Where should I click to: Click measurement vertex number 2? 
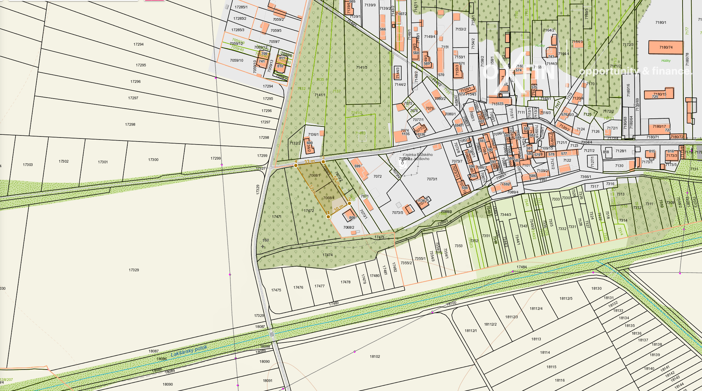pos(349,203)
